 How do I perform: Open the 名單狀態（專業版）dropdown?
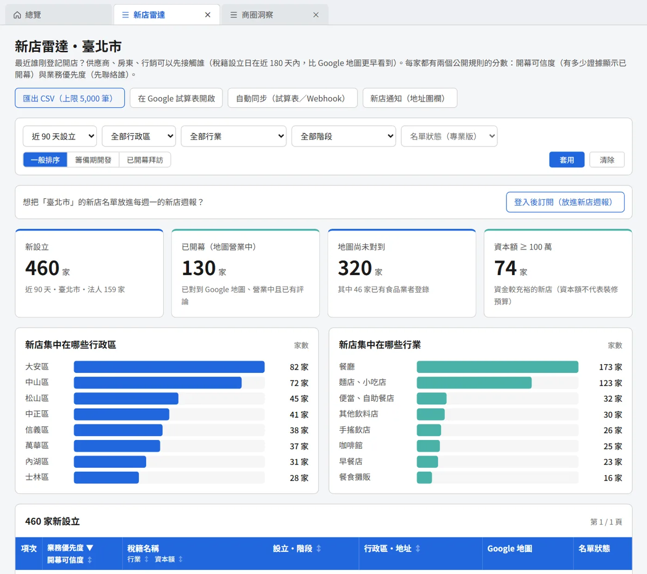(449, 136)
